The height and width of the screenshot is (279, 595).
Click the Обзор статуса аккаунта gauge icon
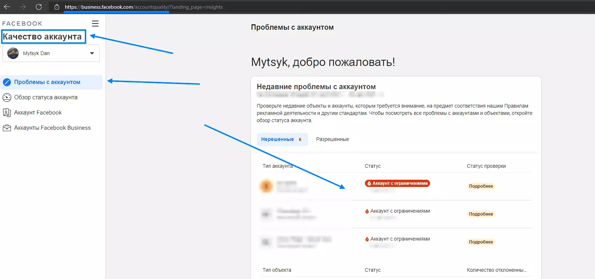click(7, 97)
